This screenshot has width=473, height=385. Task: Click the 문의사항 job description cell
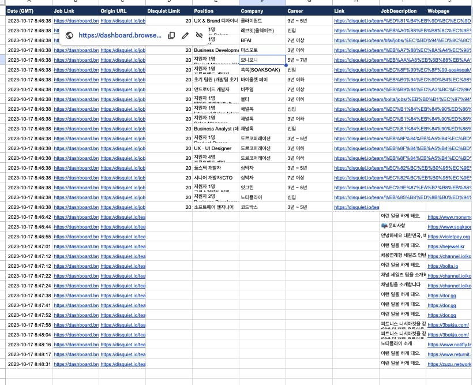[x=403, y=227]
